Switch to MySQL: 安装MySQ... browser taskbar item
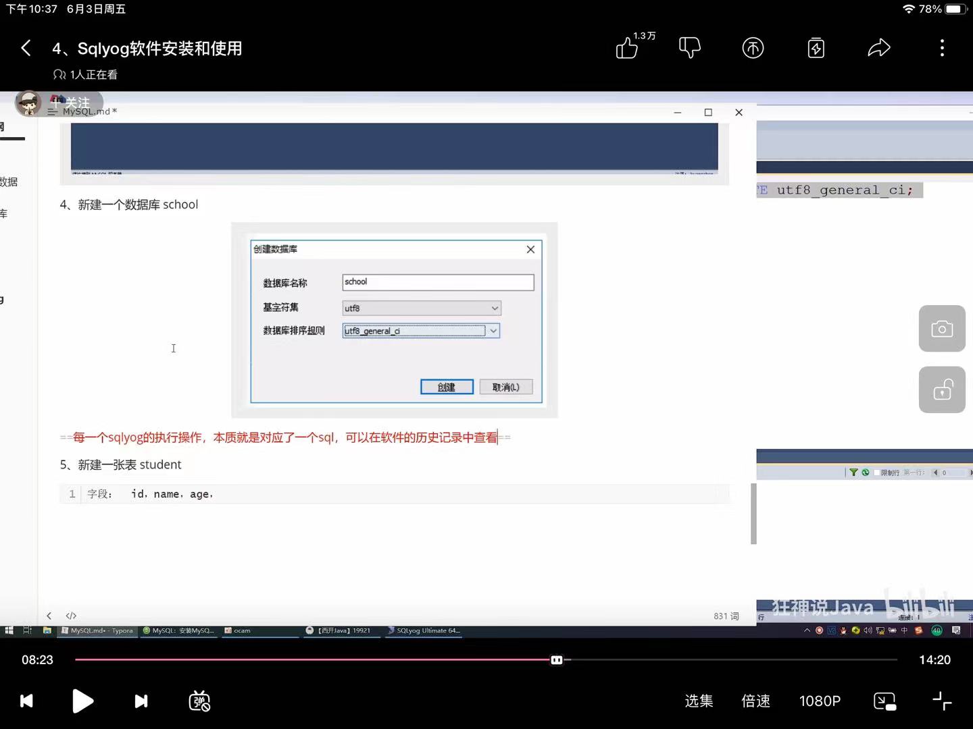973x729 pixels. 179,630
